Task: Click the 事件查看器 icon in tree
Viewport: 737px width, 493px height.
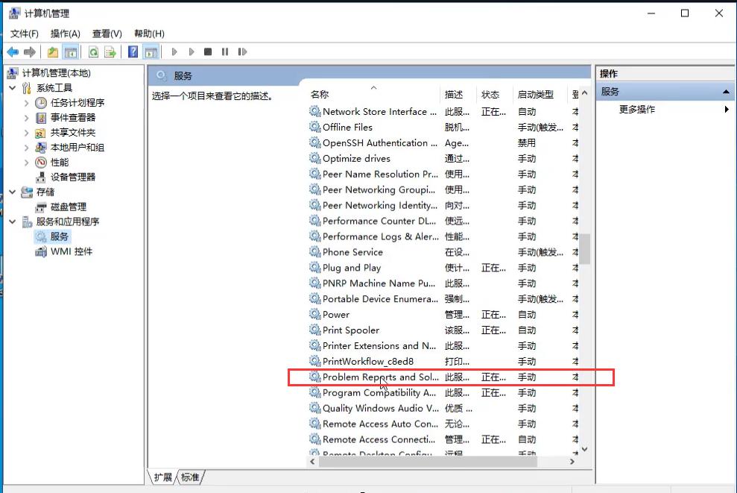Action: click(41, 118)
